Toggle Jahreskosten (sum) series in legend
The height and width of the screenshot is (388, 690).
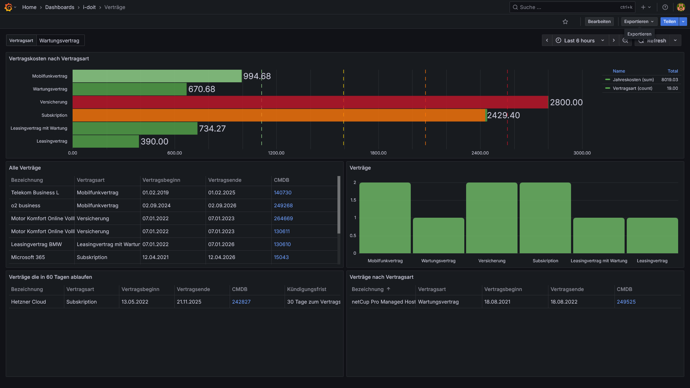633,80
